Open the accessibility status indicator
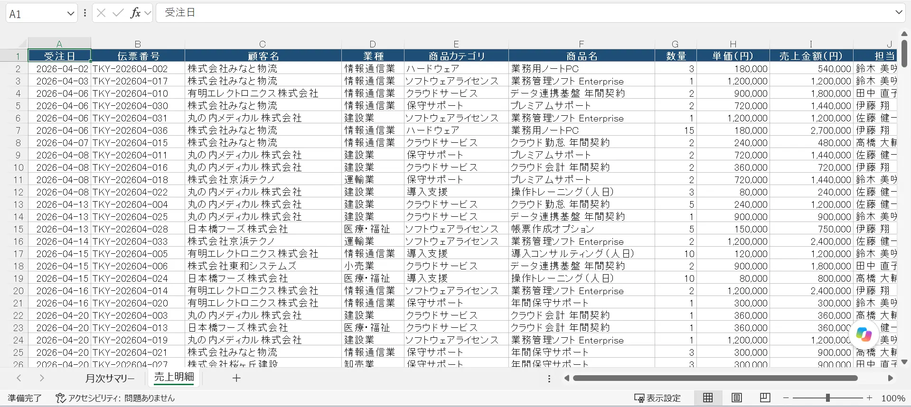The height and width of the screenshot is (407, 911). pyautogui.click(x=115, y=398)
